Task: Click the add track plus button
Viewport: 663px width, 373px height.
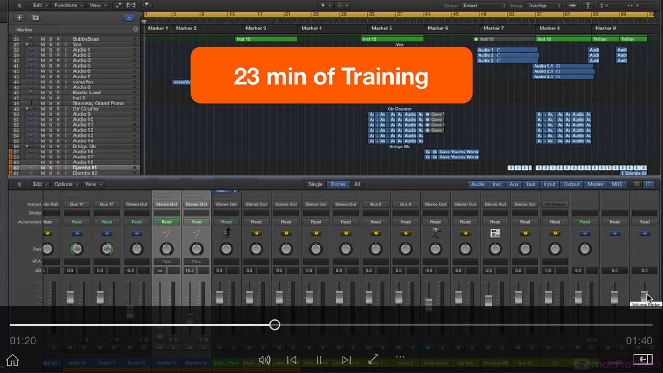Action: pyautogui.click(x=19, y=17)
